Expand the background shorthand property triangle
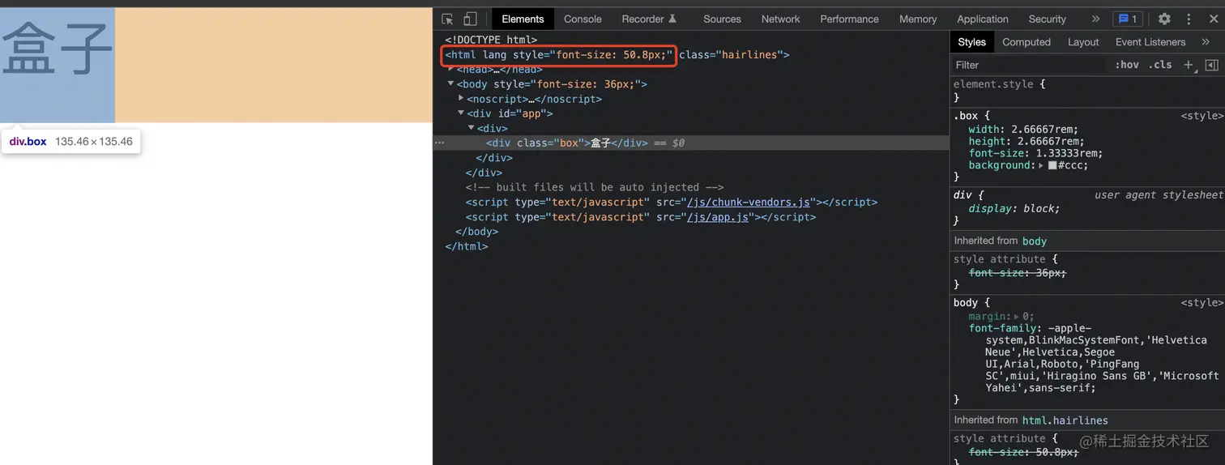1225x465 pixels. (1042, 165)
